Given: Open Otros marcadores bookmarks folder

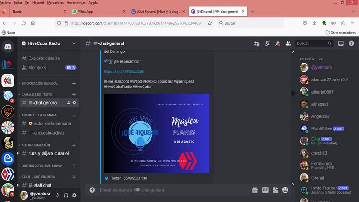Looking at the screenshot, I should [341, 33].
